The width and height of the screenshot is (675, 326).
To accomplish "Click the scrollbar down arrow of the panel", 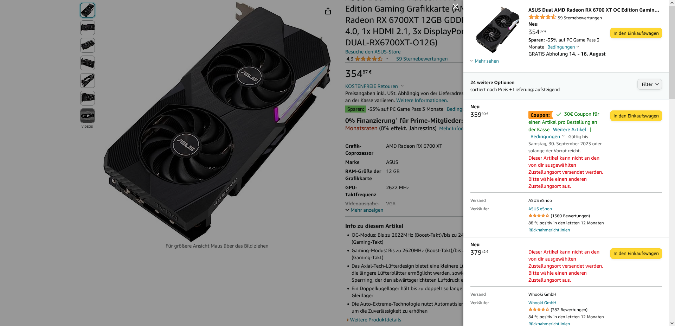I will pyautogui.click(x=672, y=323).
